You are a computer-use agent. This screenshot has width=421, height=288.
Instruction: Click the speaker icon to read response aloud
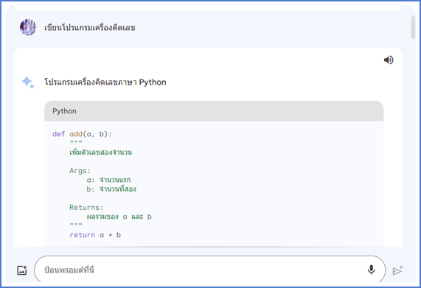pyautogui.click(x=389, y=60)
